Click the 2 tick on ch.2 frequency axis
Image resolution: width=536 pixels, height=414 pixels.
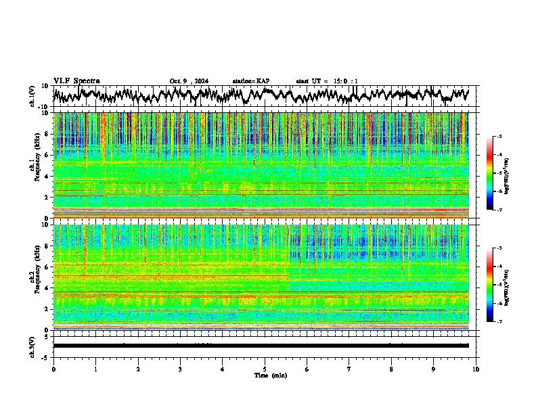coord(47,309)
